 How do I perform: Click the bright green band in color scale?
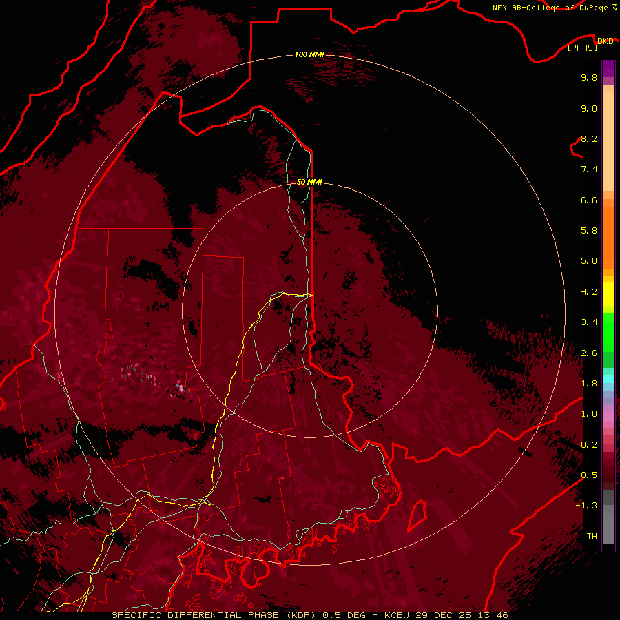click(x=608, y=333)
